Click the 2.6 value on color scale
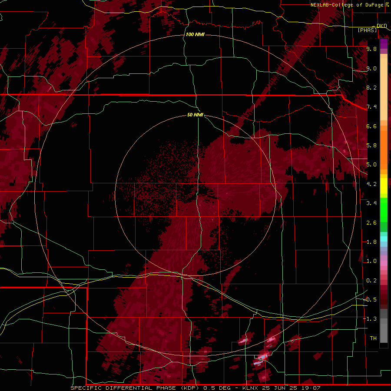 [x=371, y=223]
